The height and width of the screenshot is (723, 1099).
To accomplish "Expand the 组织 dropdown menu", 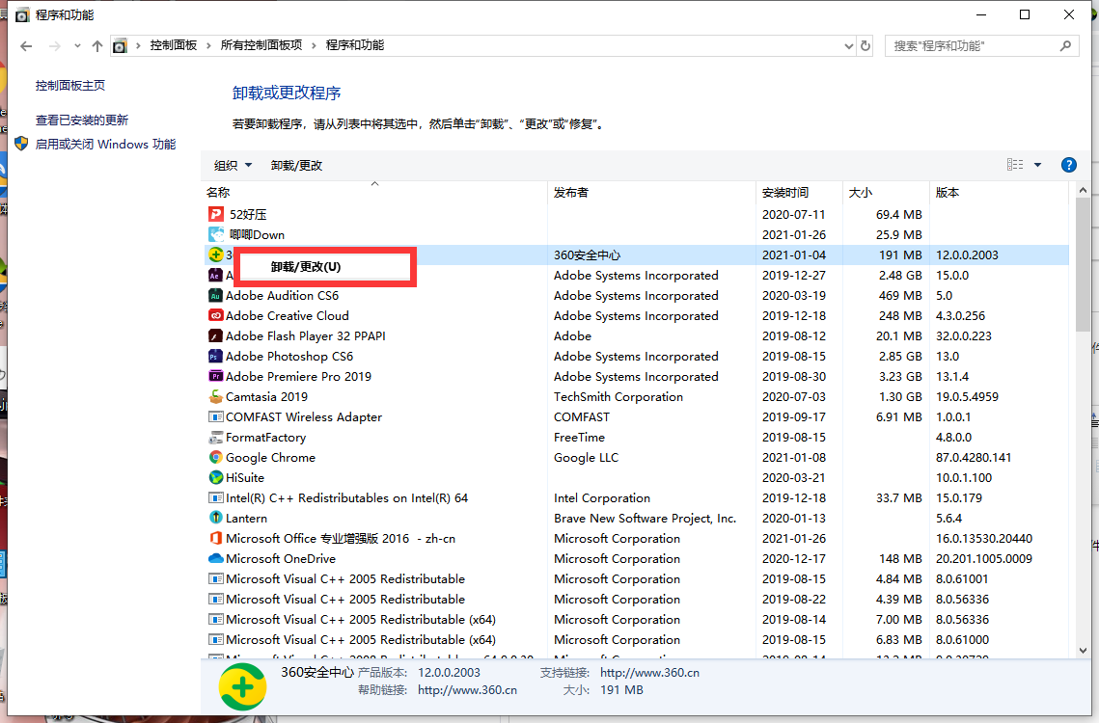I will (233, 165).
